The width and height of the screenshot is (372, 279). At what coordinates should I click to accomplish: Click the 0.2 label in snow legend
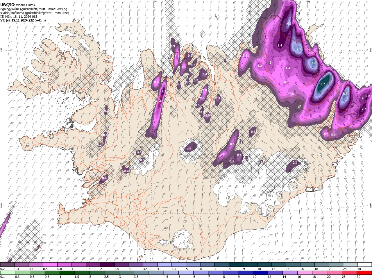2,269
